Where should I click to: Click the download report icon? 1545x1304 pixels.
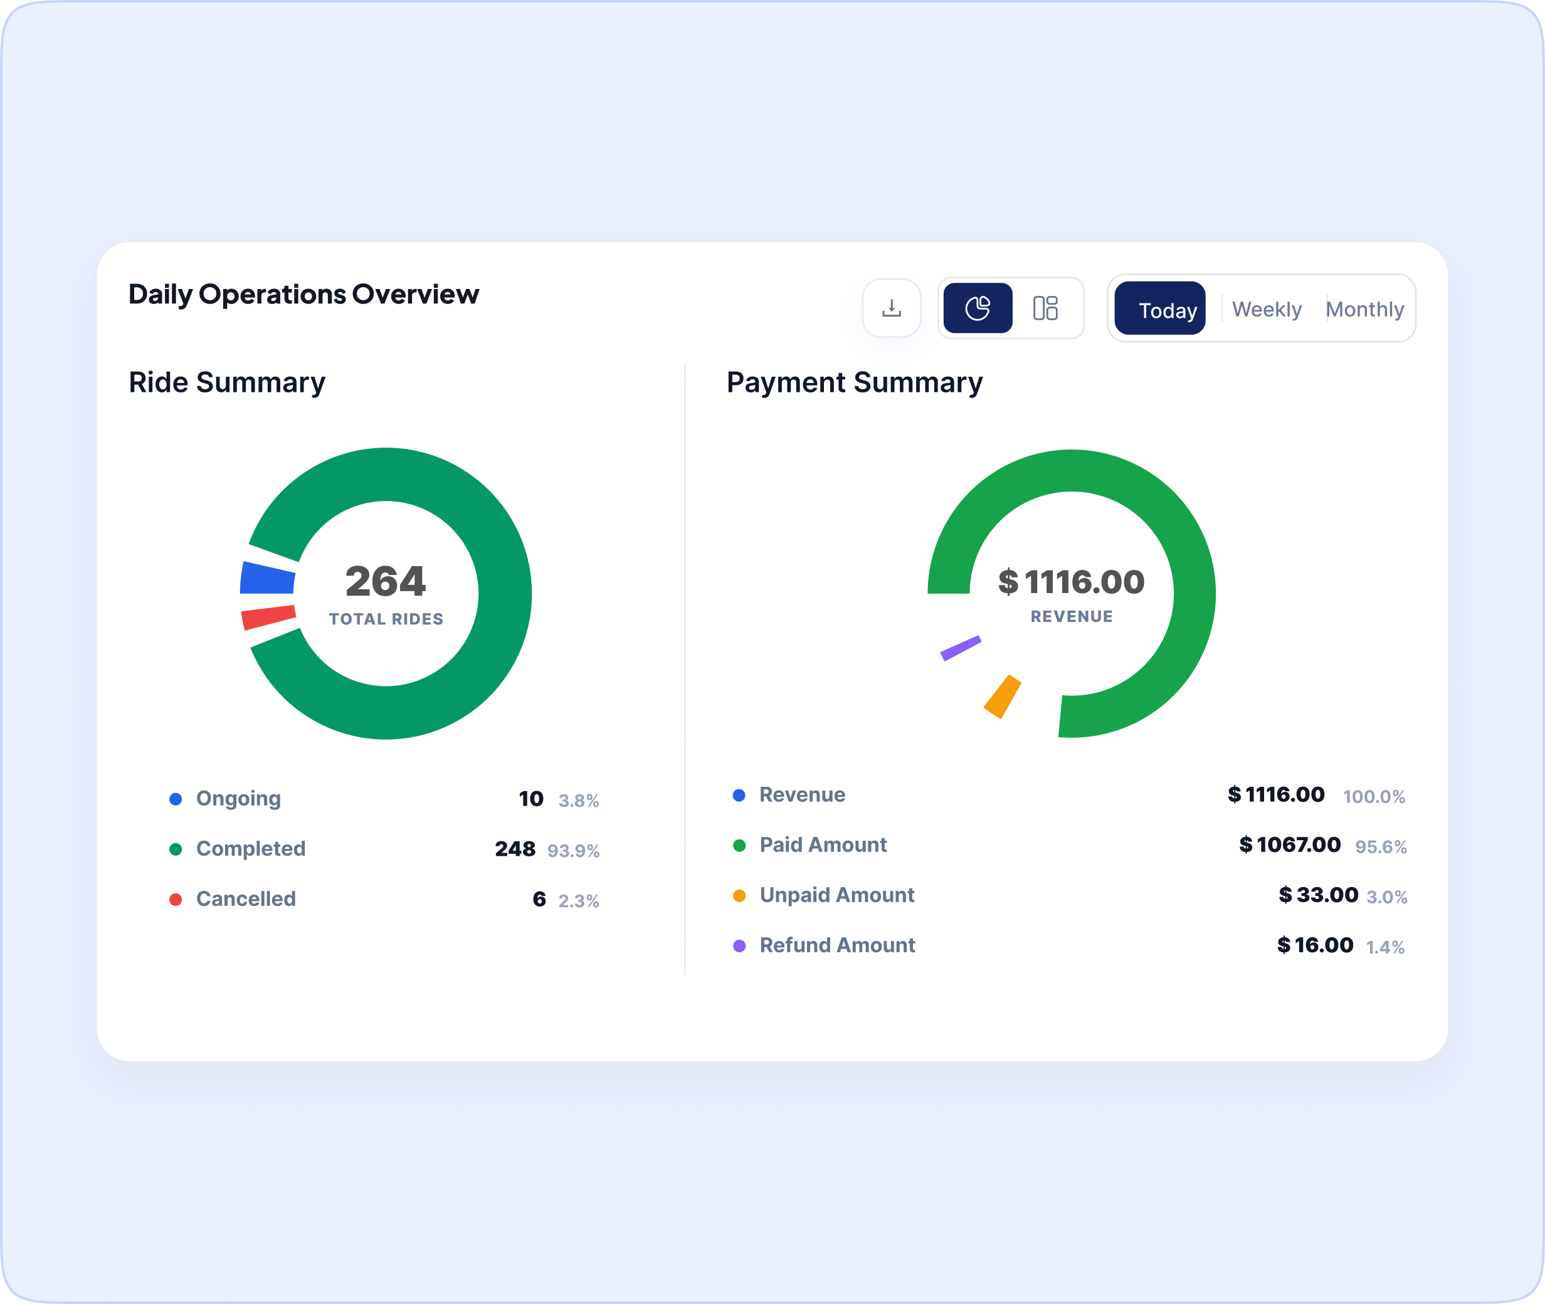[x=892, y=308]
